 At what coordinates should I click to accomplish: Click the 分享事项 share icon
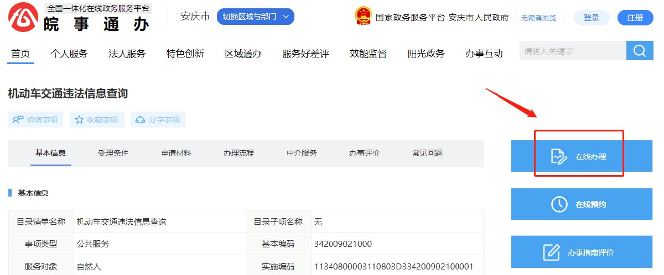pos(140,120)
